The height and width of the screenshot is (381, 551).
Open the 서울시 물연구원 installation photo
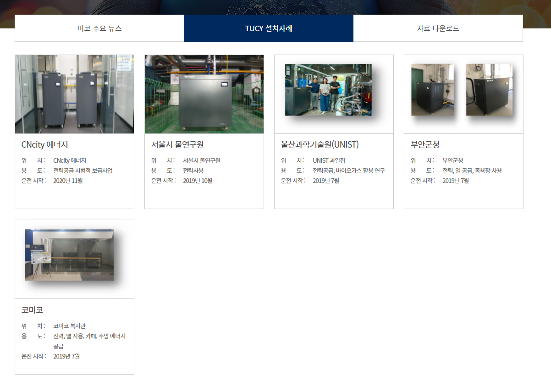tap(204, 94)
